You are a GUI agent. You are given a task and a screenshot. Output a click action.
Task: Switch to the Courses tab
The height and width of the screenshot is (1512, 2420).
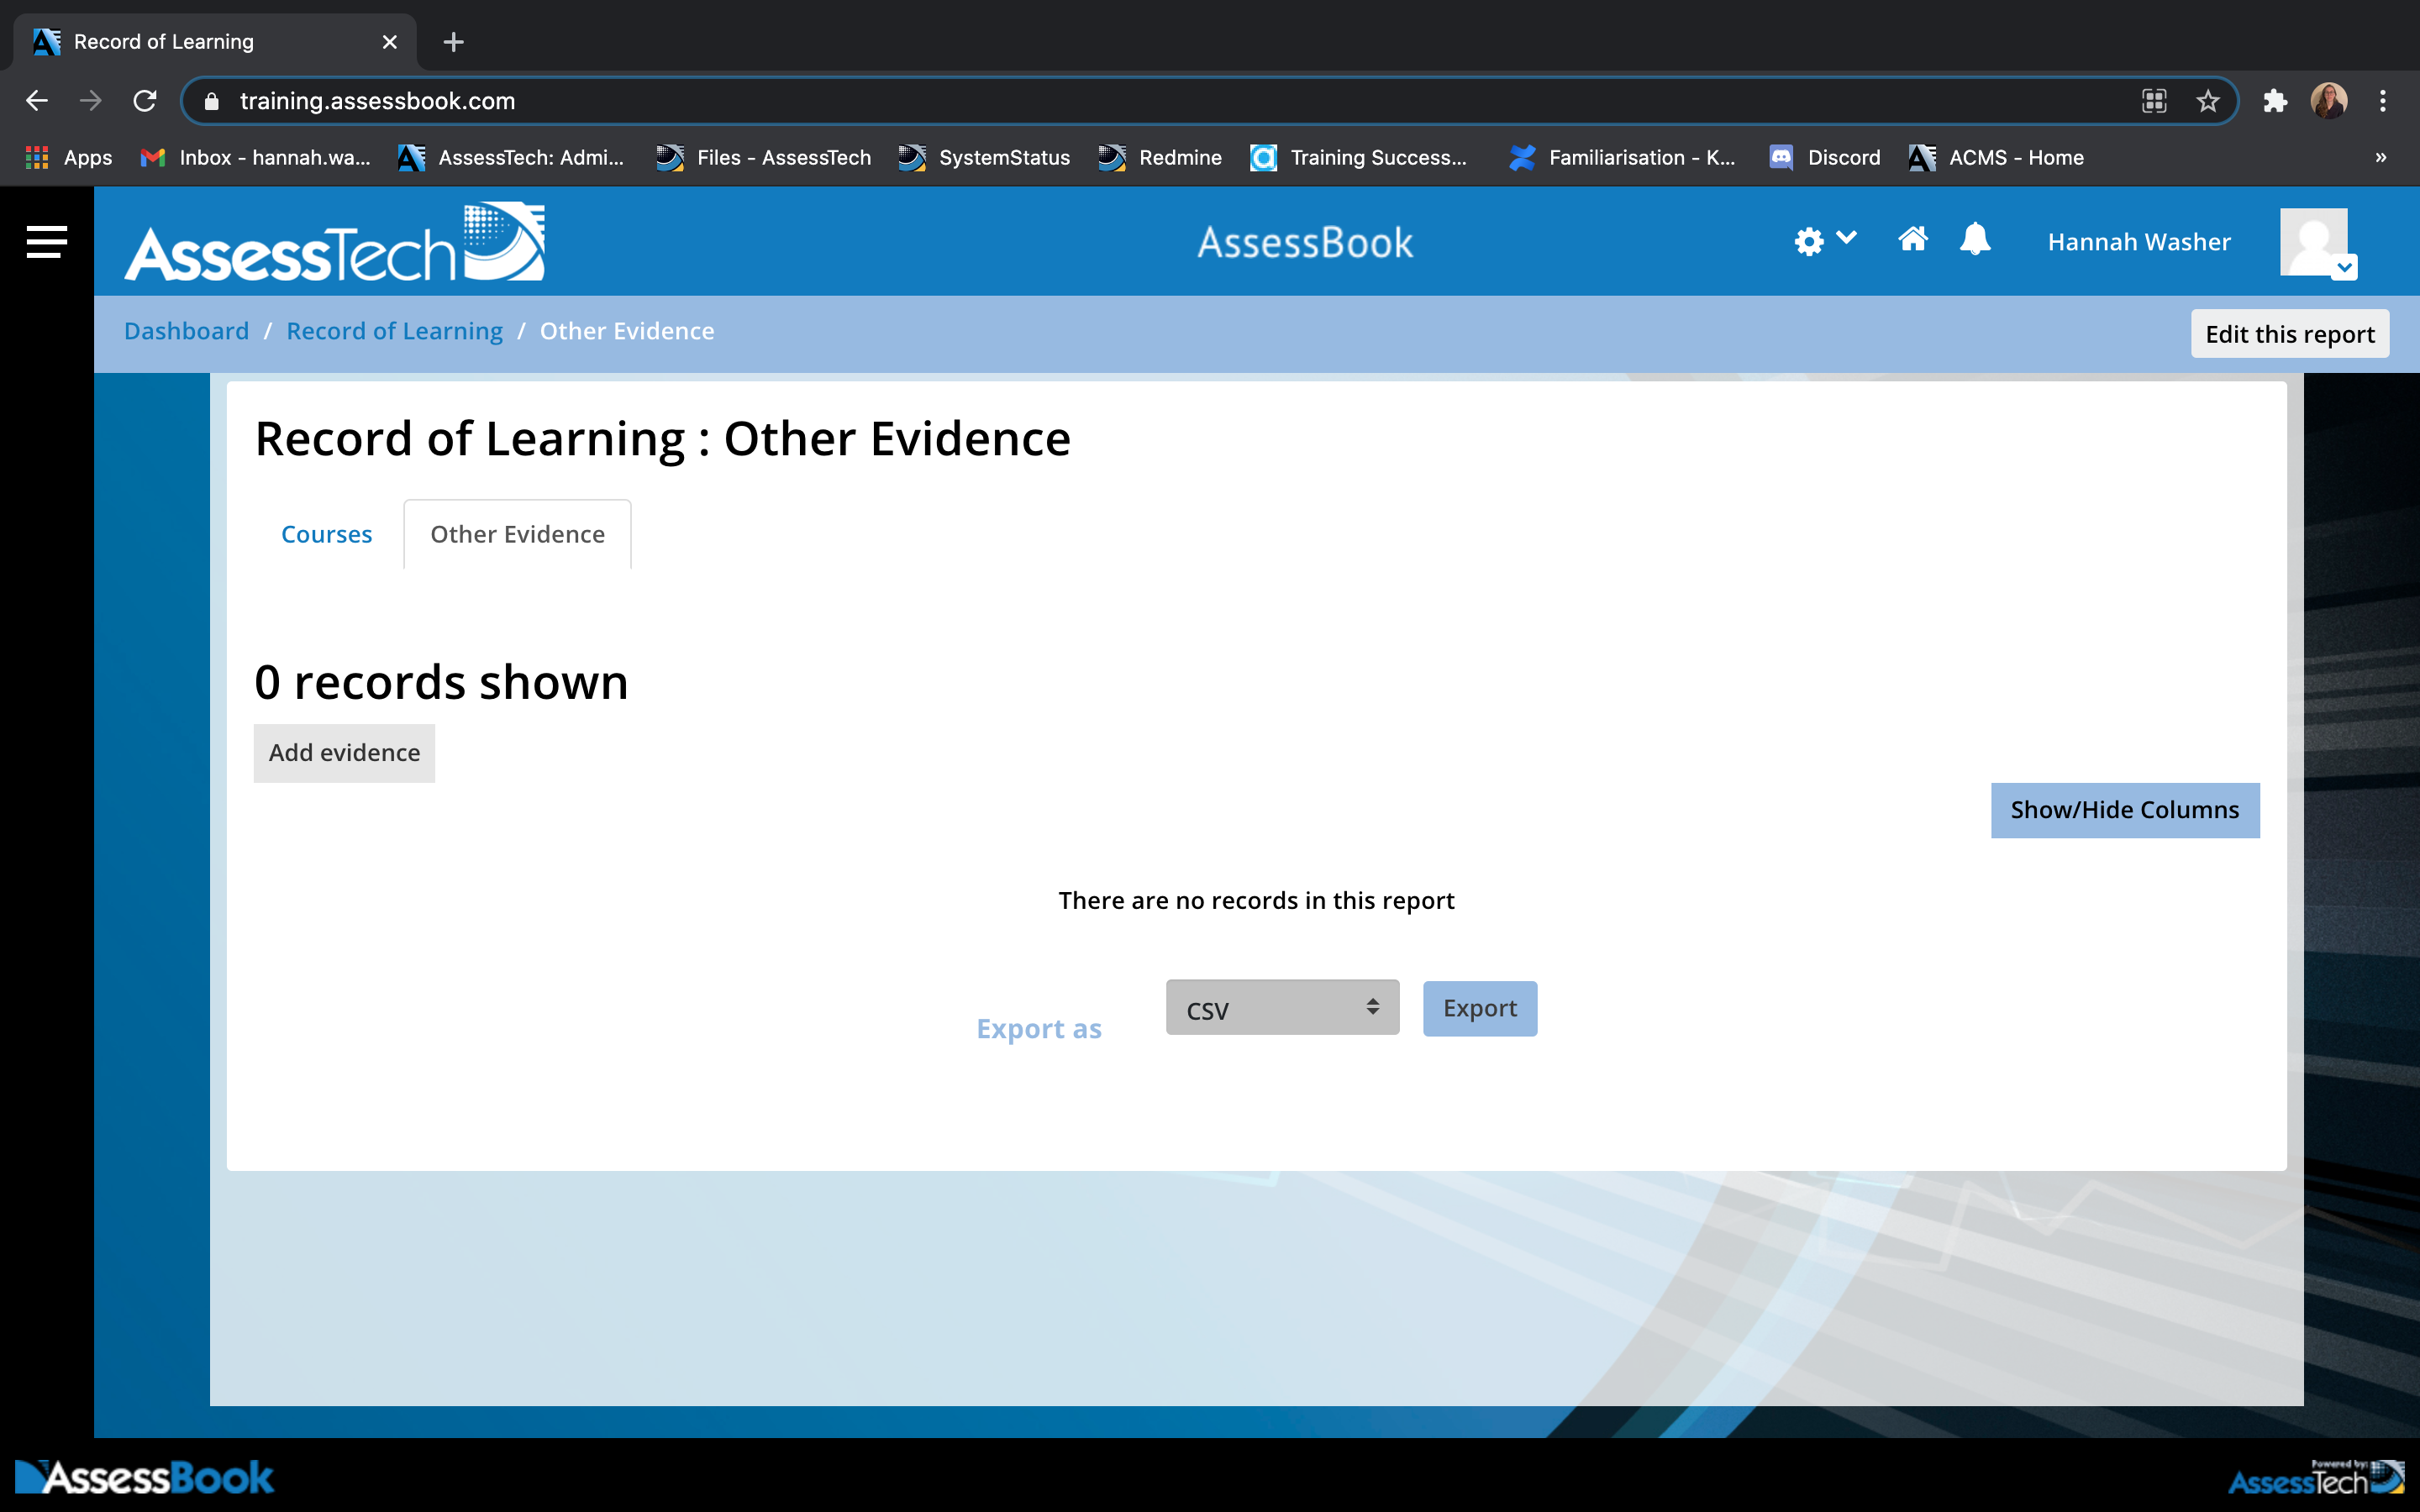point(326,534)
